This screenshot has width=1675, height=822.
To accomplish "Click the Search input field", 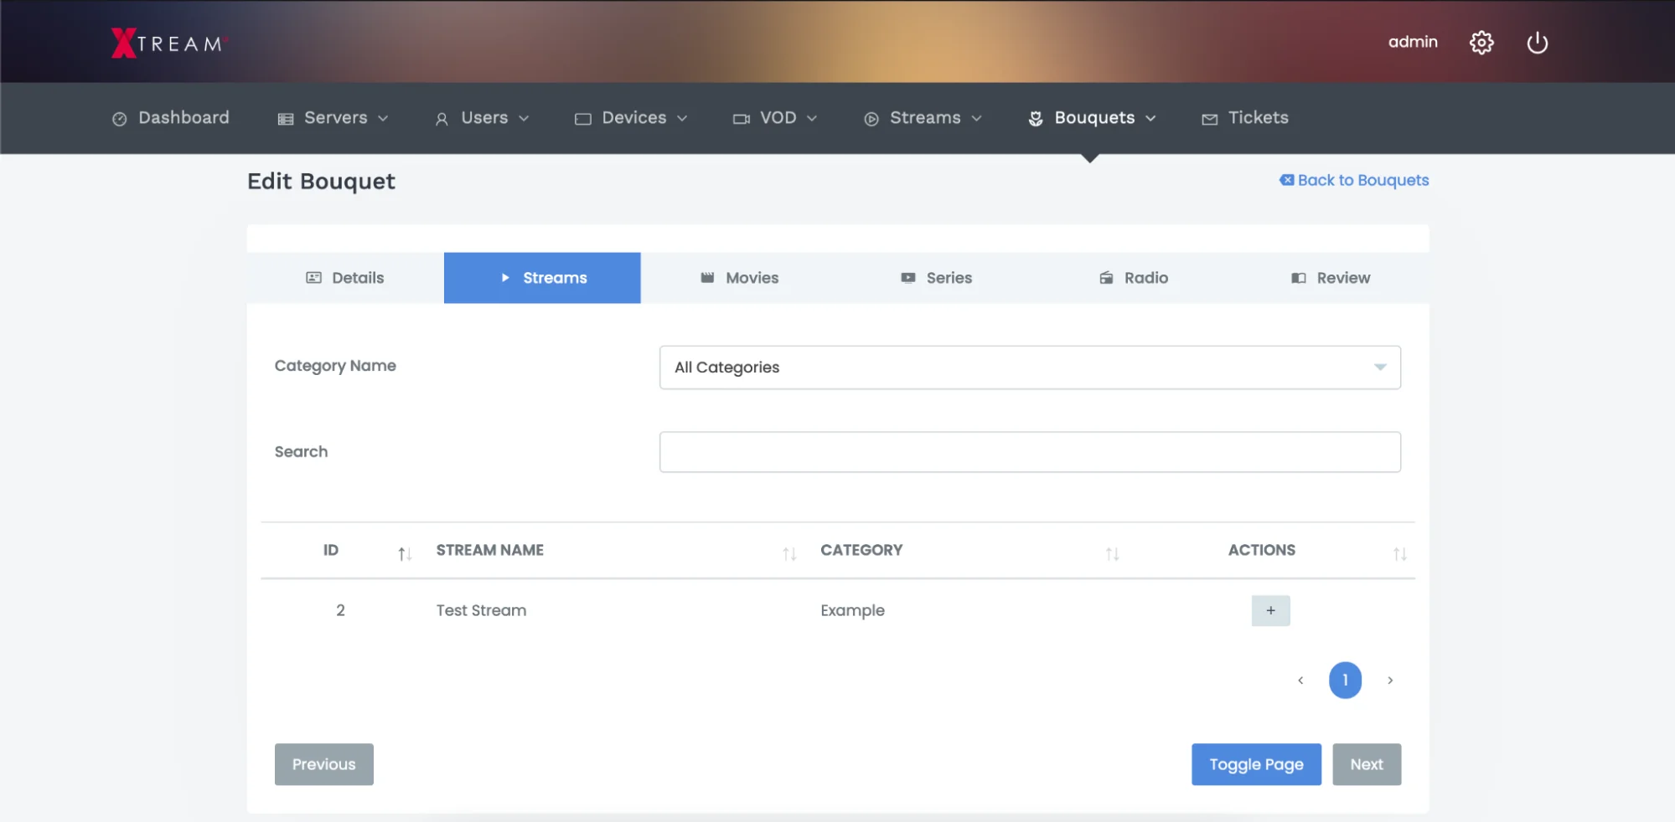I will (x=1030, y=452).
